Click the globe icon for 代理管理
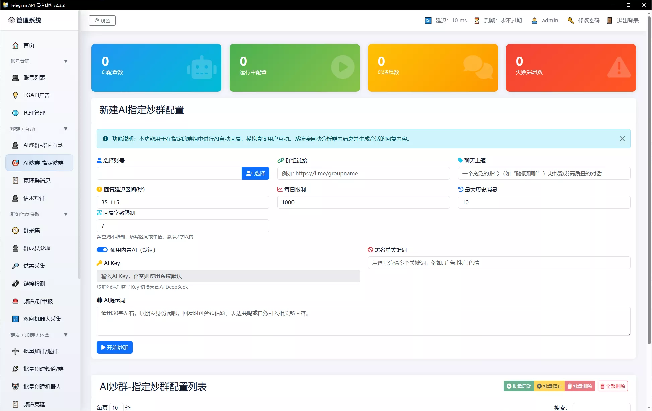Viewport: 652px width, 411px height. (15, 113)
